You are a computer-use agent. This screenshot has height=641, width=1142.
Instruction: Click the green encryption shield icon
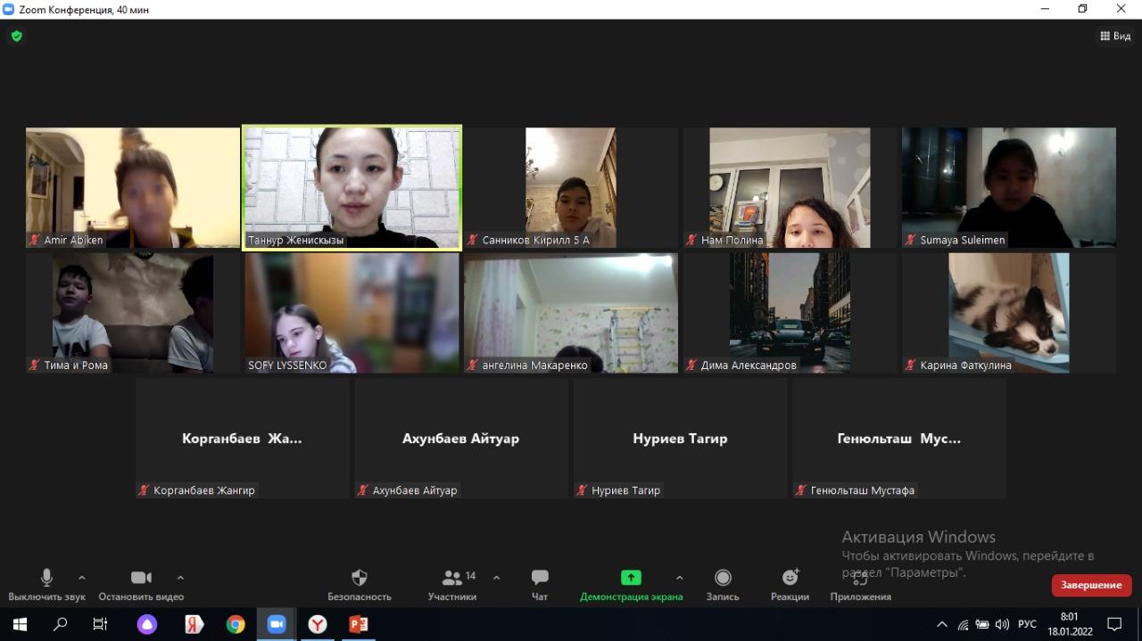click(17, 37)
